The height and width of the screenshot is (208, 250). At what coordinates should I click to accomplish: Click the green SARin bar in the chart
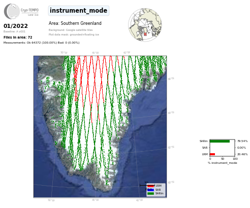(220, 141)
